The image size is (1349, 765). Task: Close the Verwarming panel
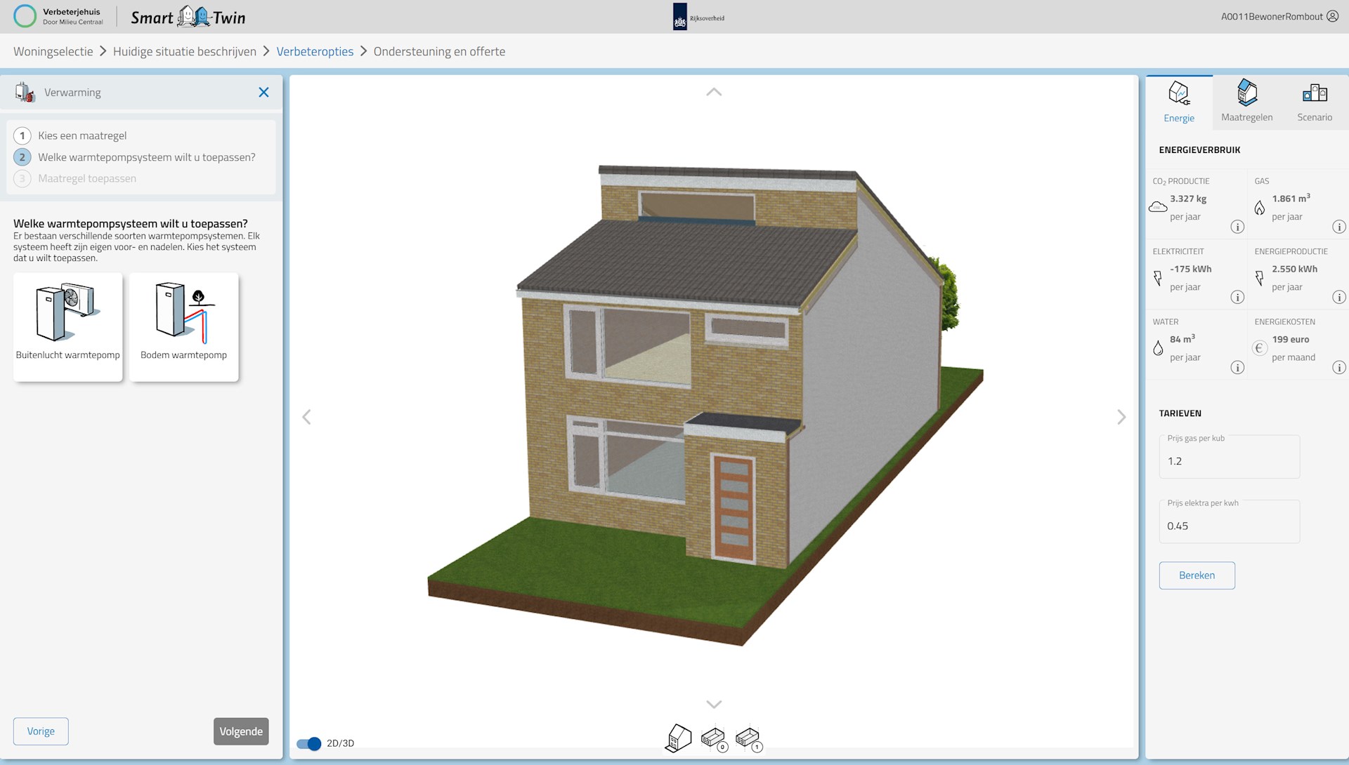click(263, 92)
